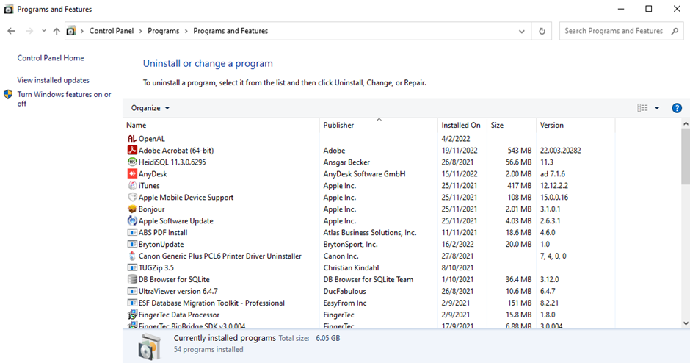Click the HeidiSQL green icon

[x=132, y=162]
